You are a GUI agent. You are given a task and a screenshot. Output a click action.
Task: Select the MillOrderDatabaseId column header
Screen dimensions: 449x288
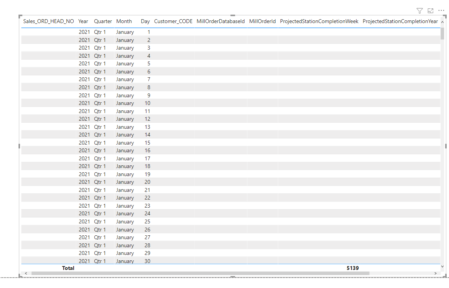tap(220, 22)
